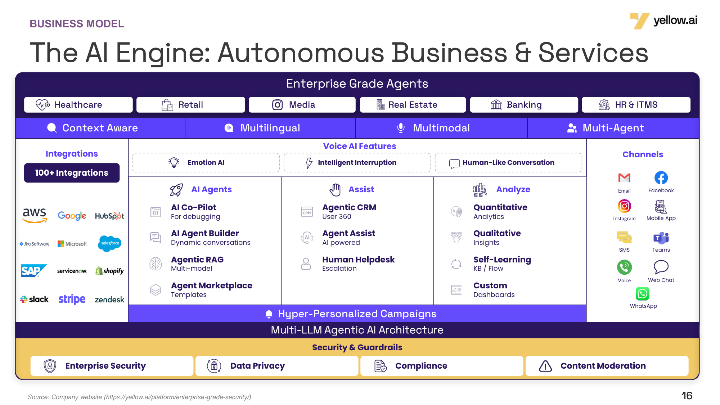This screenshot has width=720, height=405.
Task: Click the page number 16
Action: [x=687, y=396]
